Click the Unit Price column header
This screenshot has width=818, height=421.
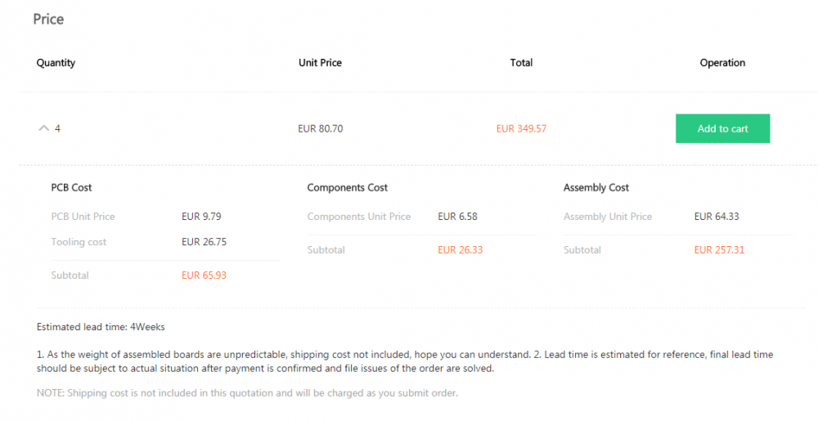320,63
